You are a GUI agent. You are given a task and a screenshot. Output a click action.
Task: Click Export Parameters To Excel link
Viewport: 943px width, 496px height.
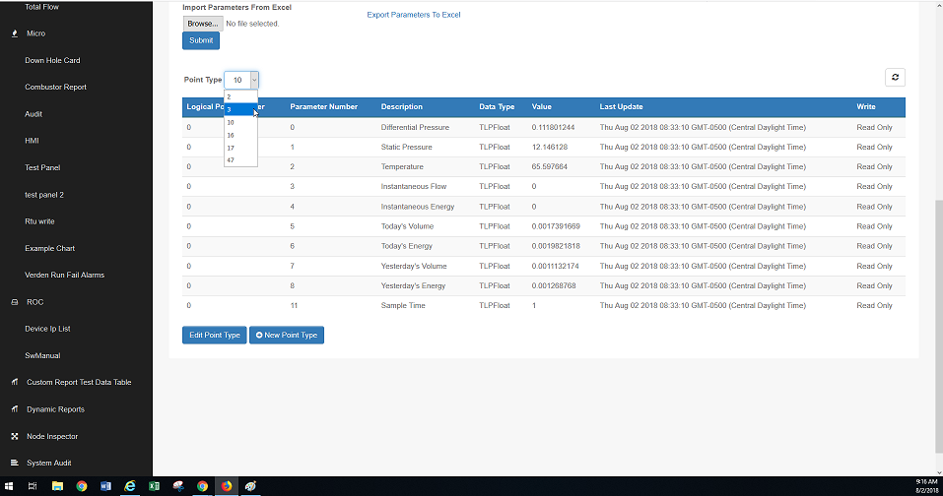tap(413, 15)
